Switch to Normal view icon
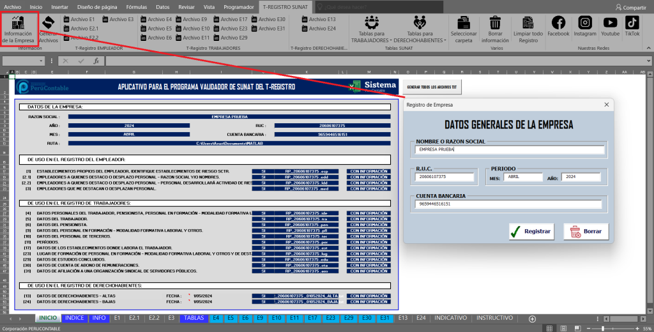Viewport: 654px width, 332px height. point(549,329)
